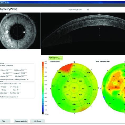Click the corneal OCT cross-section scan

coord(83,34)
